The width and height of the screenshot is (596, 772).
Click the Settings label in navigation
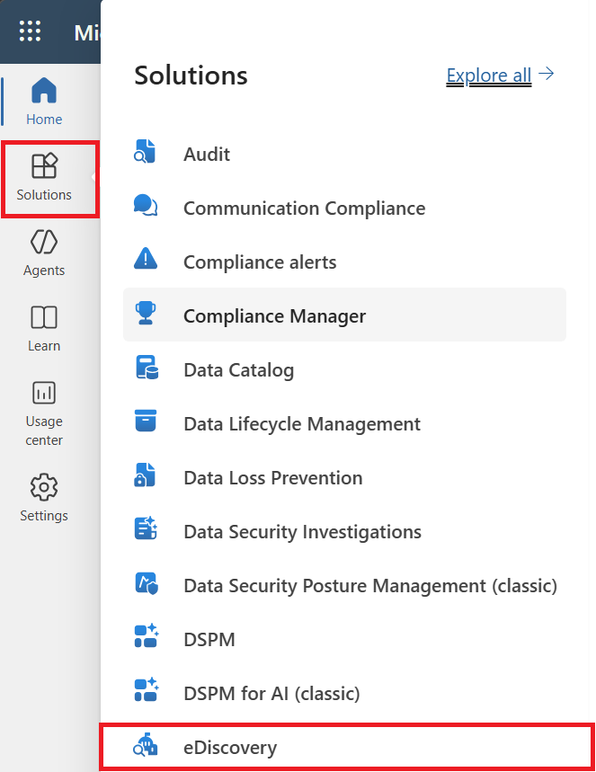click(44, 516)
